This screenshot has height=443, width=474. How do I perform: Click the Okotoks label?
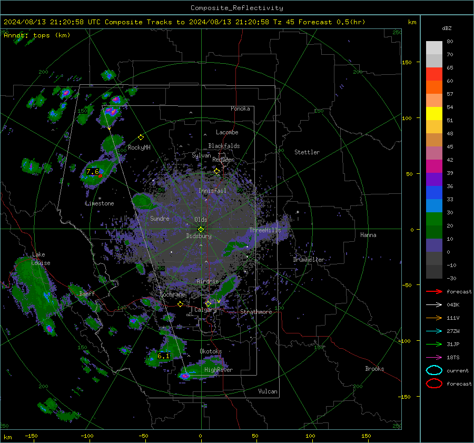[211, 351]
